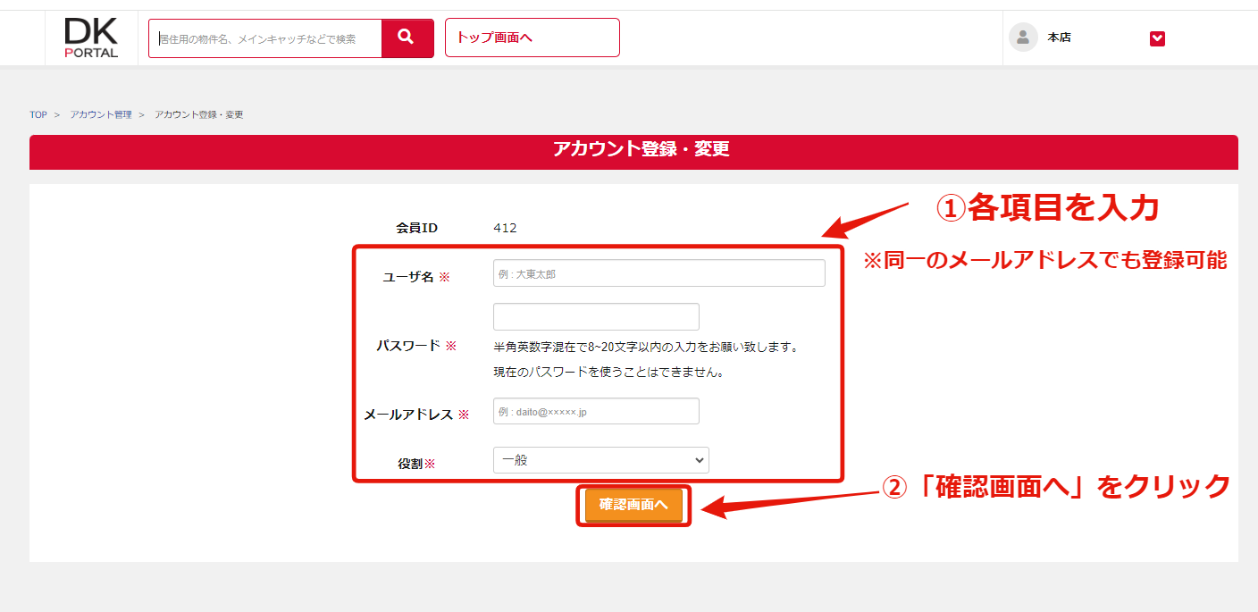This screenshot has height=612, width=1258.
Task: Submit search with the magnifier icon
Action: pos(407,38)
